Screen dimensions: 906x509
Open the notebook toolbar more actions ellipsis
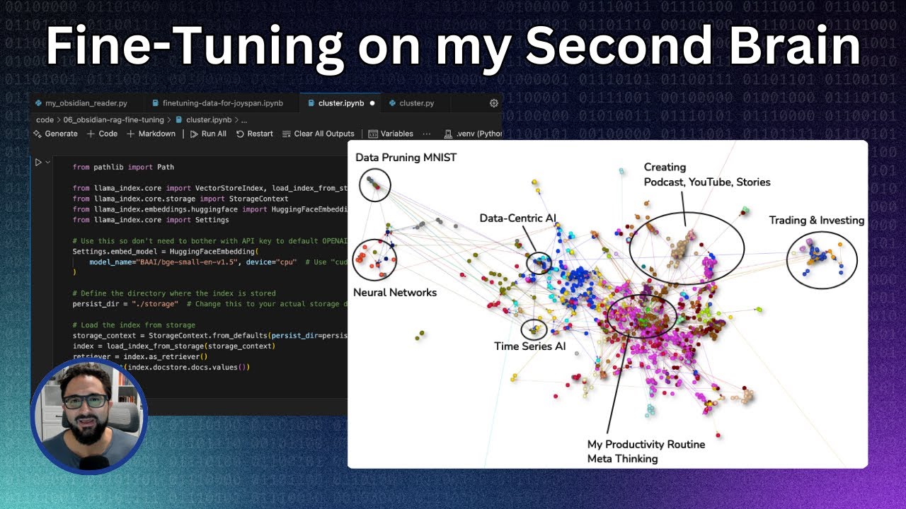tap(426, 134)
